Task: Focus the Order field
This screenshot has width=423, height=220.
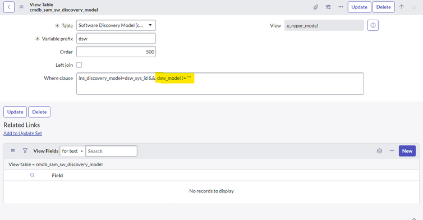Action: [116, 52]
